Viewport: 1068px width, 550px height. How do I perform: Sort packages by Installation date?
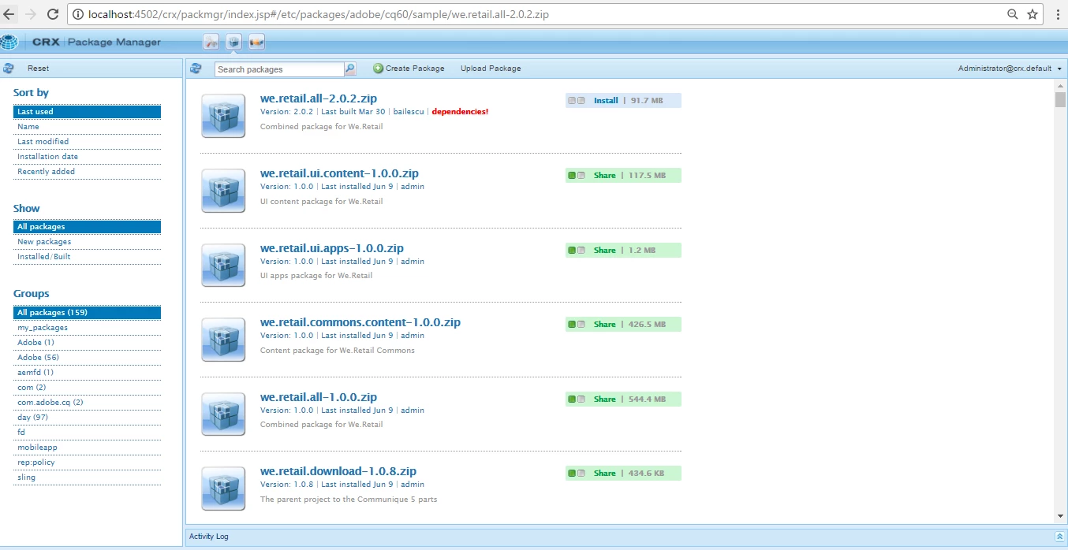pyautogui.click(x=87, y=157)
